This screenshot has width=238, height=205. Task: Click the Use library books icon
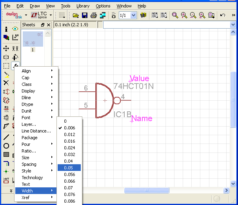click(x=143, y=15)
